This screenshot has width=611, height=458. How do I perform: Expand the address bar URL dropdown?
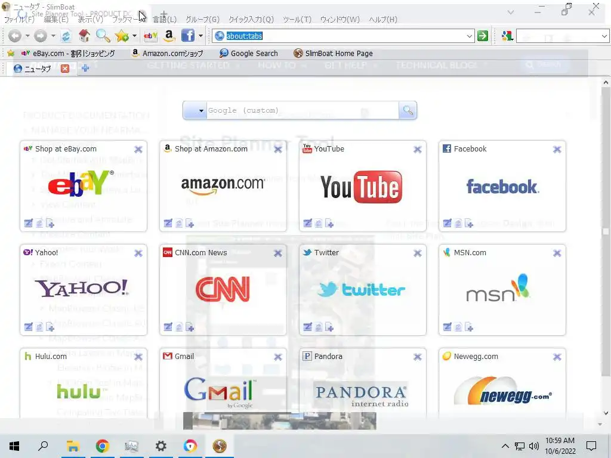tap(470, 36)
